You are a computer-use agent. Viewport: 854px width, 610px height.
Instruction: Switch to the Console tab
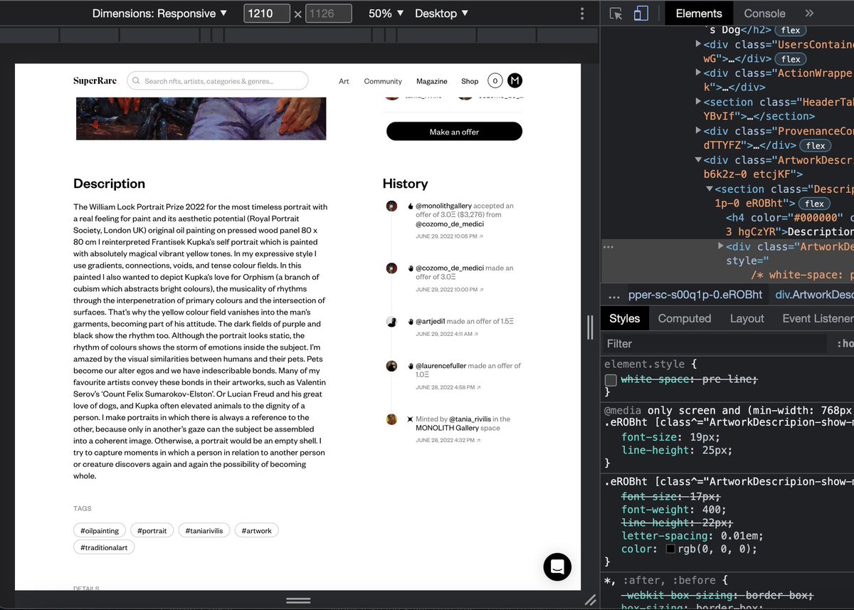pos(764,14)
